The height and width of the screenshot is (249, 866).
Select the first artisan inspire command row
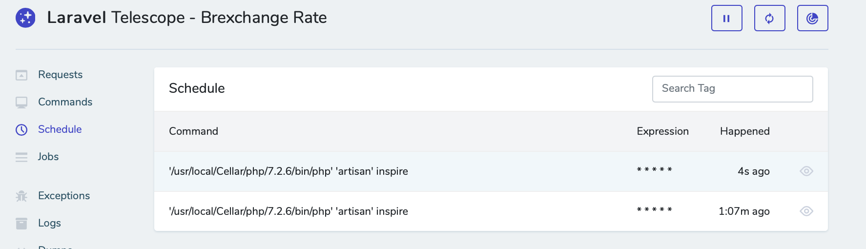288,171
